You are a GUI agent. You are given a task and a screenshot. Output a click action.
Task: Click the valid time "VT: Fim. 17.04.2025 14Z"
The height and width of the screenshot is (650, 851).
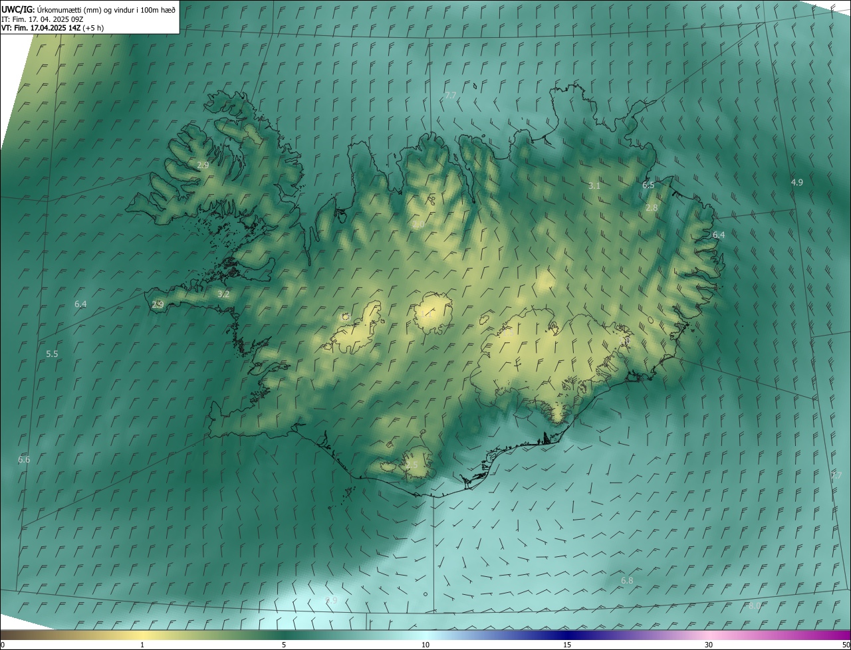click(x=41, y=28)
